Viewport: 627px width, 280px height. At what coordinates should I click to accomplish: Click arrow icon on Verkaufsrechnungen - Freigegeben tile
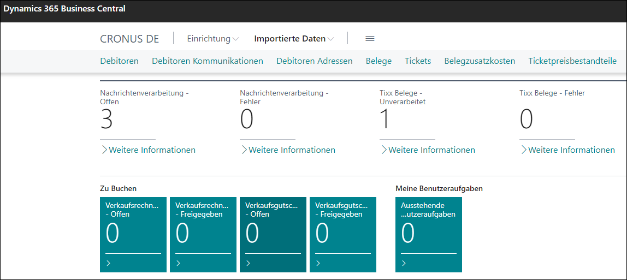coord(179,263)
